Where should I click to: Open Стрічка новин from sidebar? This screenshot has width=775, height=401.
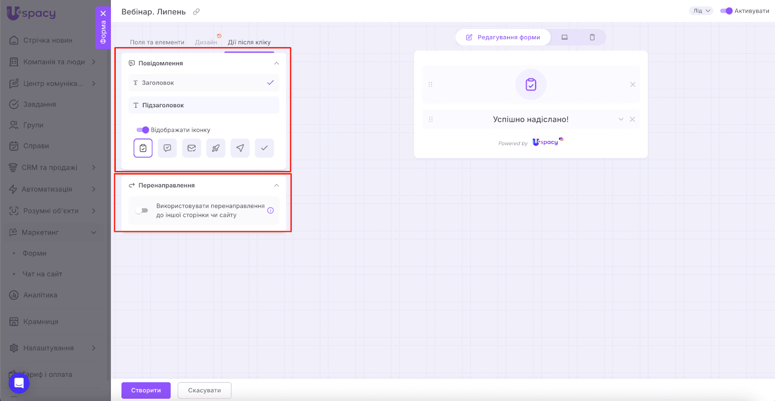pos(47,40)
